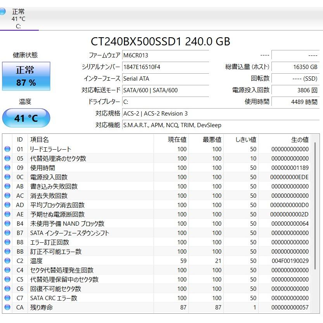Click the 項目名 column header
Screen dimensions: 323x323
(91, 140)
